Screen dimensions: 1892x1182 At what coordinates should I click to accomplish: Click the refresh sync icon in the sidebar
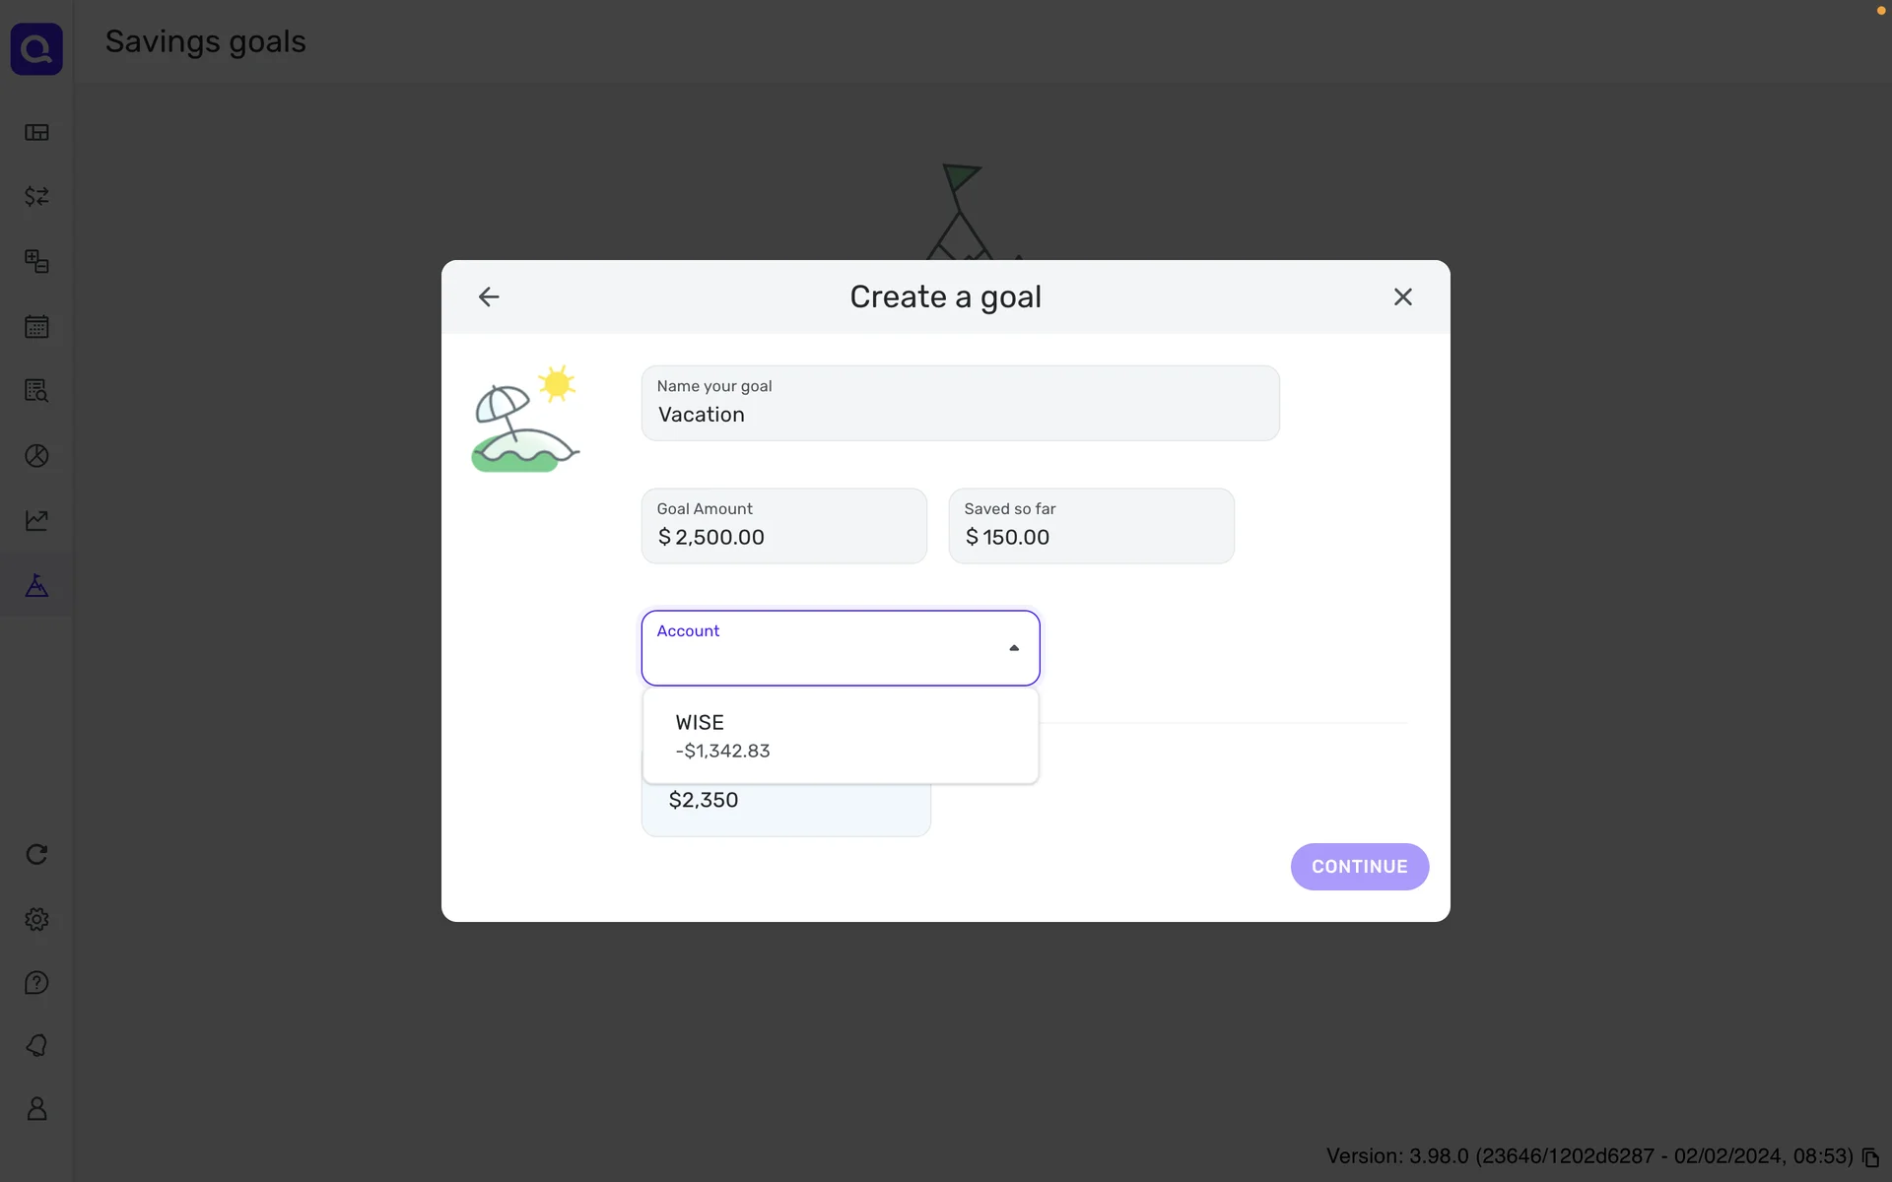pyautogui.click(x=36, y=854)
